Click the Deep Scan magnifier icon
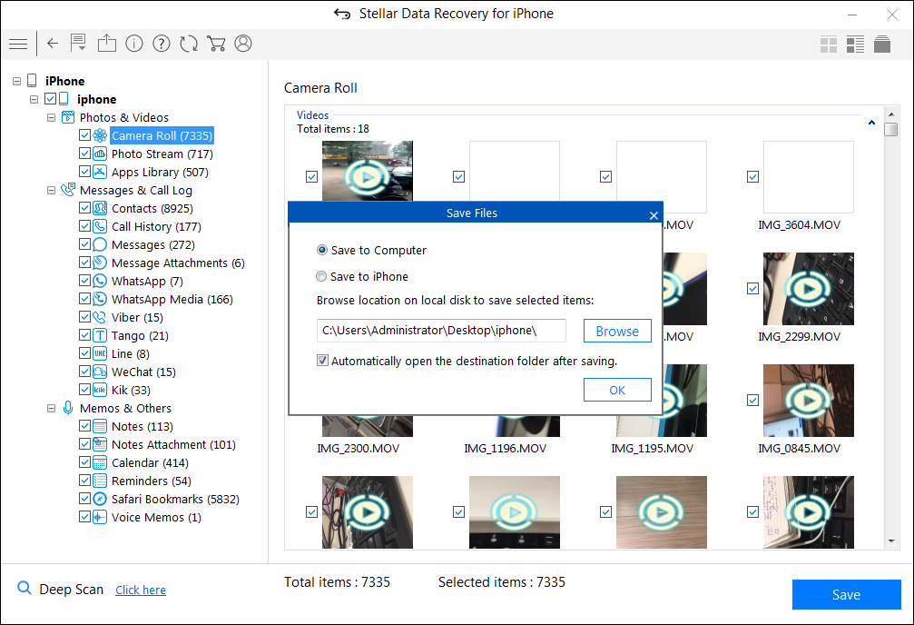The height and width of the screenshot is (625, 914). click(x=24, y=589)
